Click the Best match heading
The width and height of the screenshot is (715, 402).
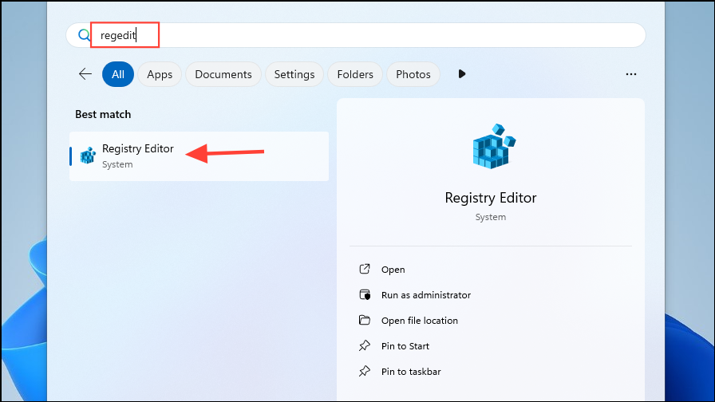tap(103, 114)
